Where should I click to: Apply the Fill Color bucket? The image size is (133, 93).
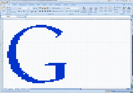tap(32, 11)
